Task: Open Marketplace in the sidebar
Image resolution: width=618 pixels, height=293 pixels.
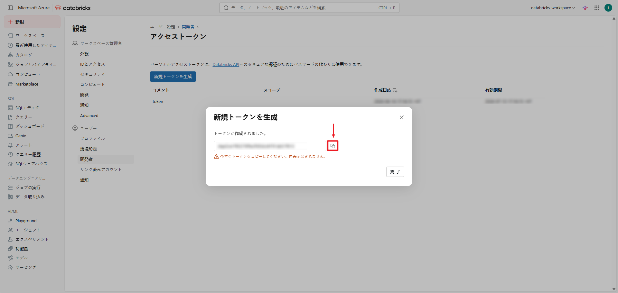Action: pos(27,84)
